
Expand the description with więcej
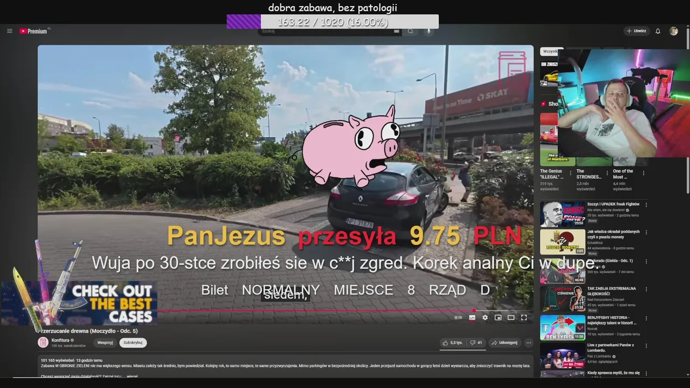click(x=132, y=377)
